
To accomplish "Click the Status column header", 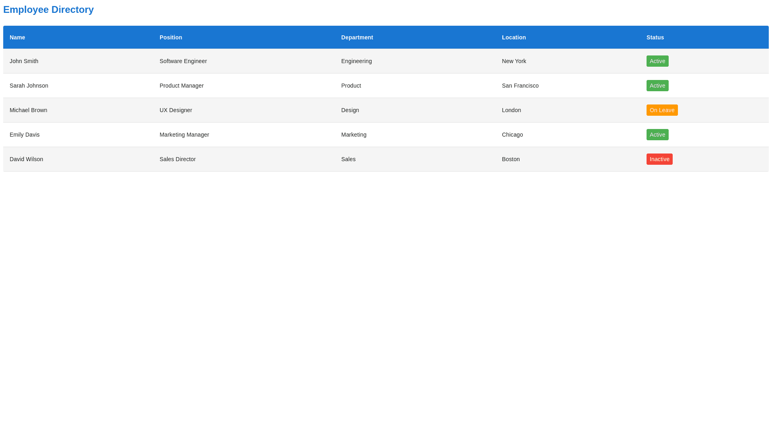I will click(x=655, y=37).
